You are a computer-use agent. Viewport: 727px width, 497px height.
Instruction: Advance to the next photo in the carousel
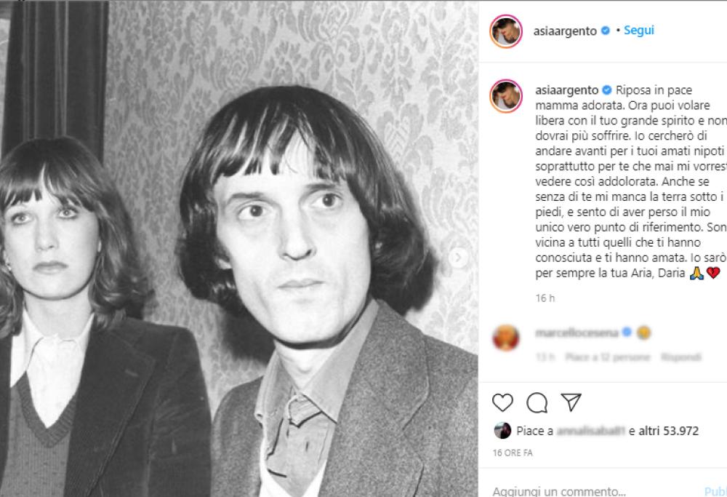tap(459, 258)
